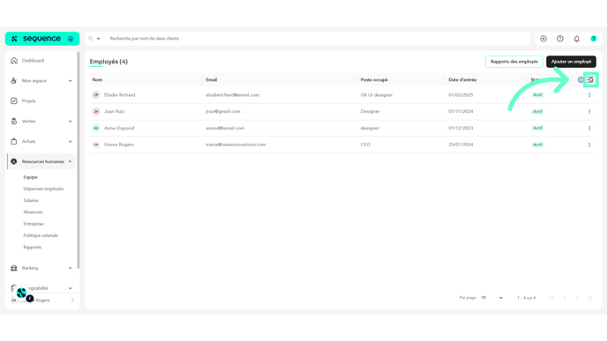This screenshot has width=607, height=341.
Task: Click Anne Dupond's avatar
Action: tap(96, 128)
